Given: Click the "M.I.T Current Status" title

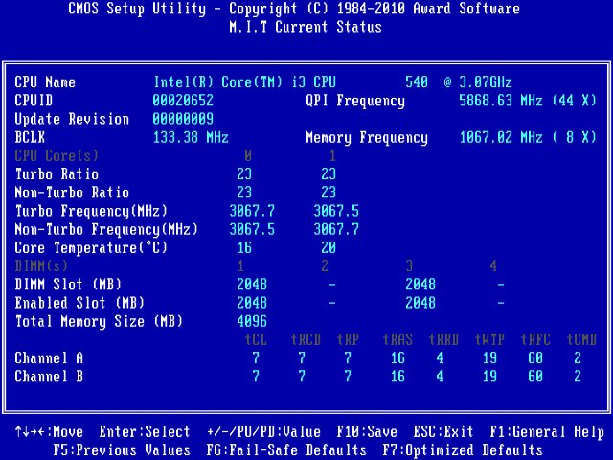Looking at the screenshot, I should [x=306, y=27].
